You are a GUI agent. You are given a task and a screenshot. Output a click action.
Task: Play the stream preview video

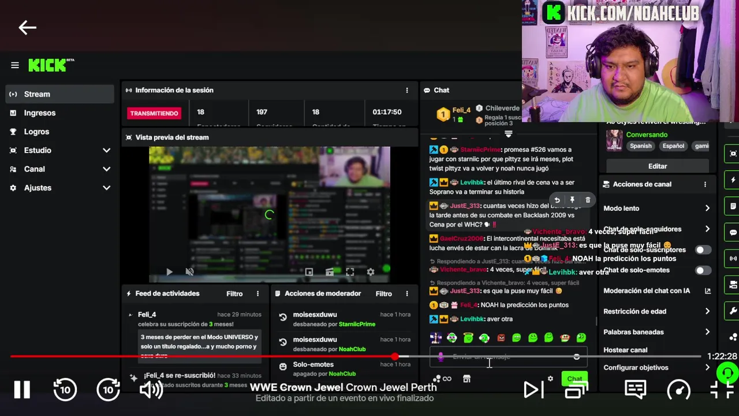(x=169, y=272)
